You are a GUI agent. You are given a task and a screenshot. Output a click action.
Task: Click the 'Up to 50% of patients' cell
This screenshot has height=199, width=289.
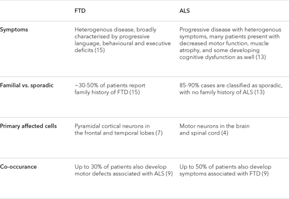coord(225,167)
